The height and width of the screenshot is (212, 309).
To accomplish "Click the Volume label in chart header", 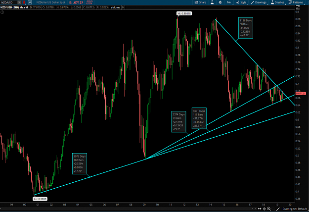I will pyautogui.click(x=116, y=7).
